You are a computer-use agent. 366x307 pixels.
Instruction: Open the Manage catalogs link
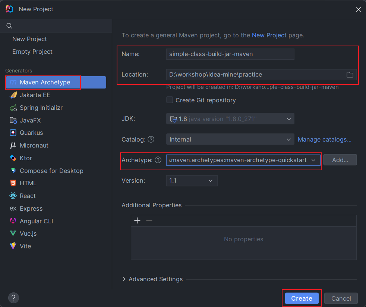[324, 139]
